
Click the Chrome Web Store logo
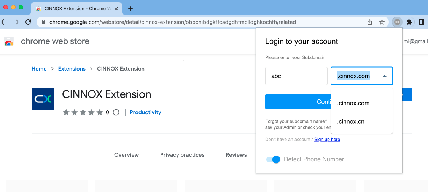point(9,41)
